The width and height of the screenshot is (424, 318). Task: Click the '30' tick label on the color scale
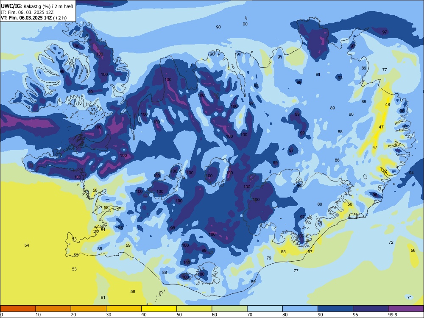(109, 315)
